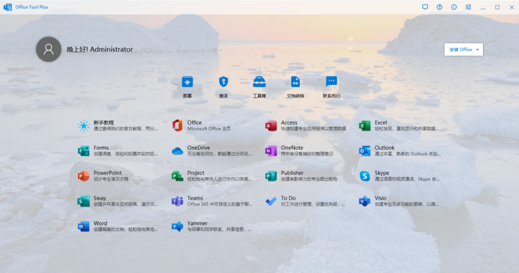Viewport: 519px width, 273px height.
Task: Click the Publisher title text
Action: pyautogui.click(x=292, y=173)
